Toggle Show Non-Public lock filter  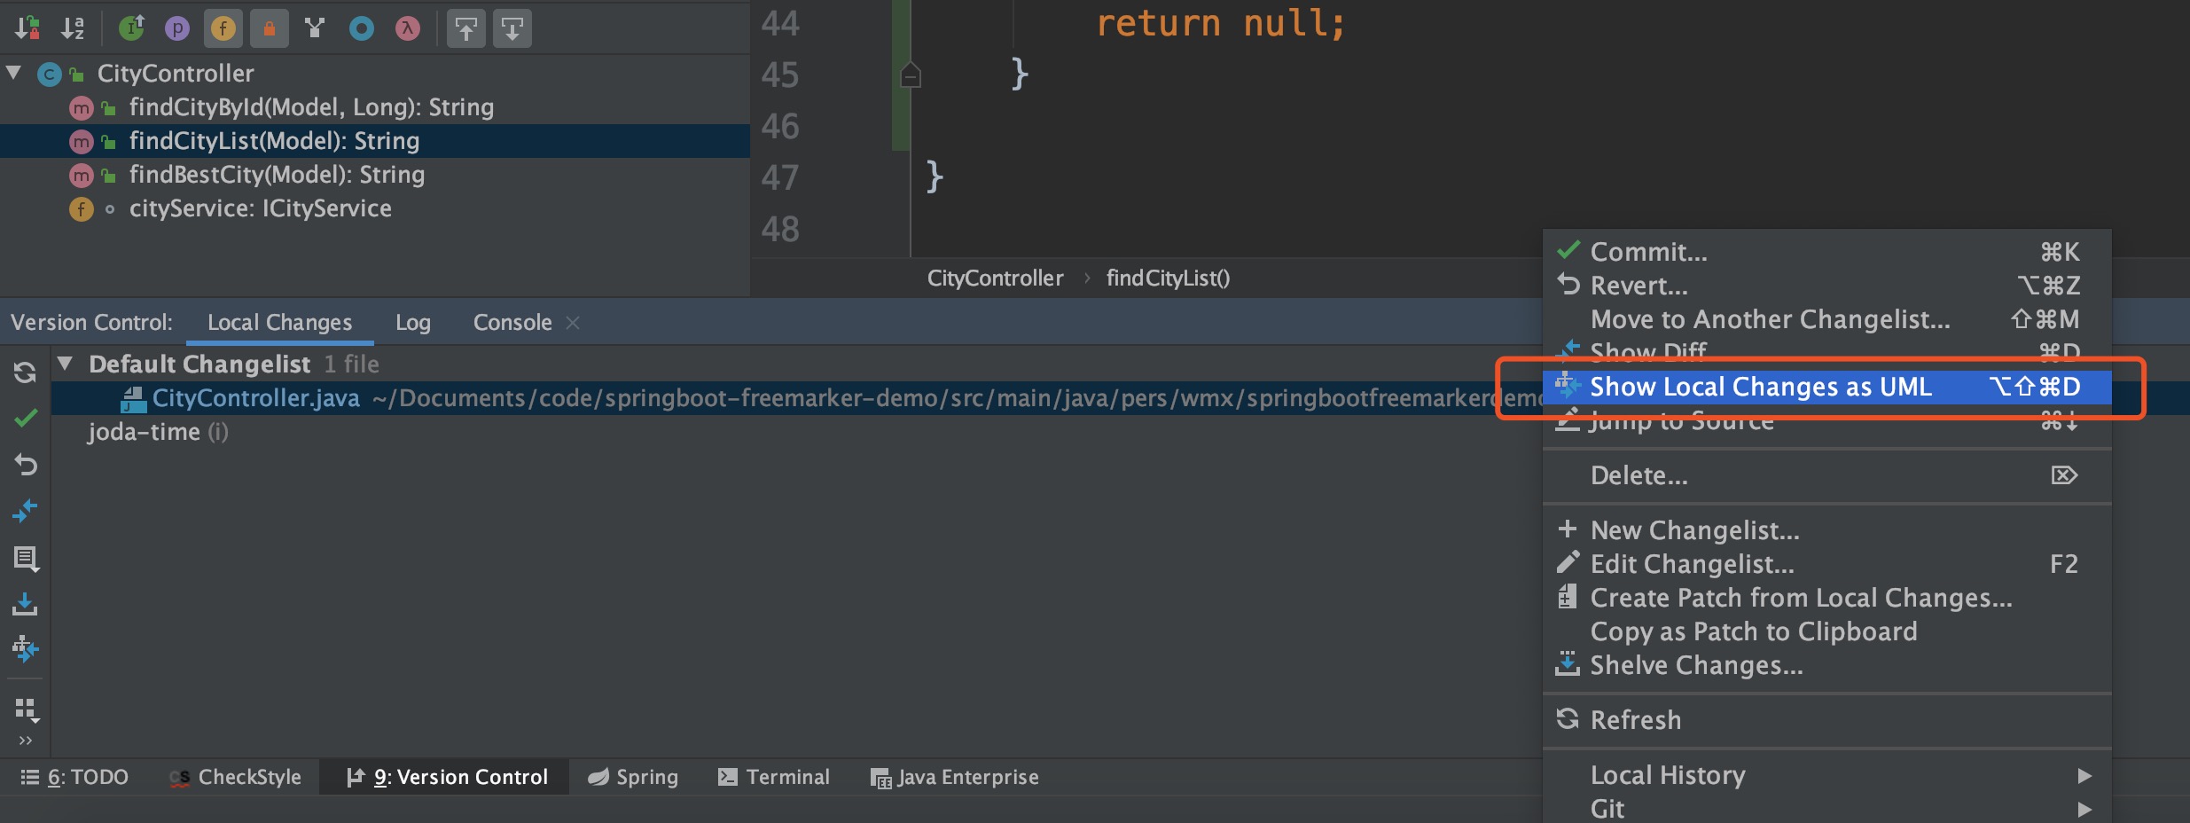coord(270,28)
